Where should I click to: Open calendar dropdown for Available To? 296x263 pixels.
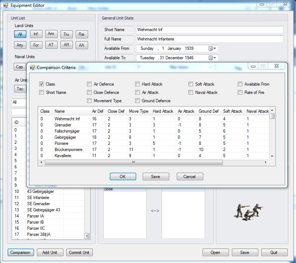212,58
